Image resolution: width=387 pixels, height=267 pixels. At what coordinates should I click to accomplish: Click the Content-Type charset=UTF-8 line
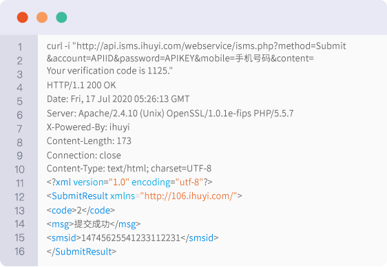click(129, 169)
